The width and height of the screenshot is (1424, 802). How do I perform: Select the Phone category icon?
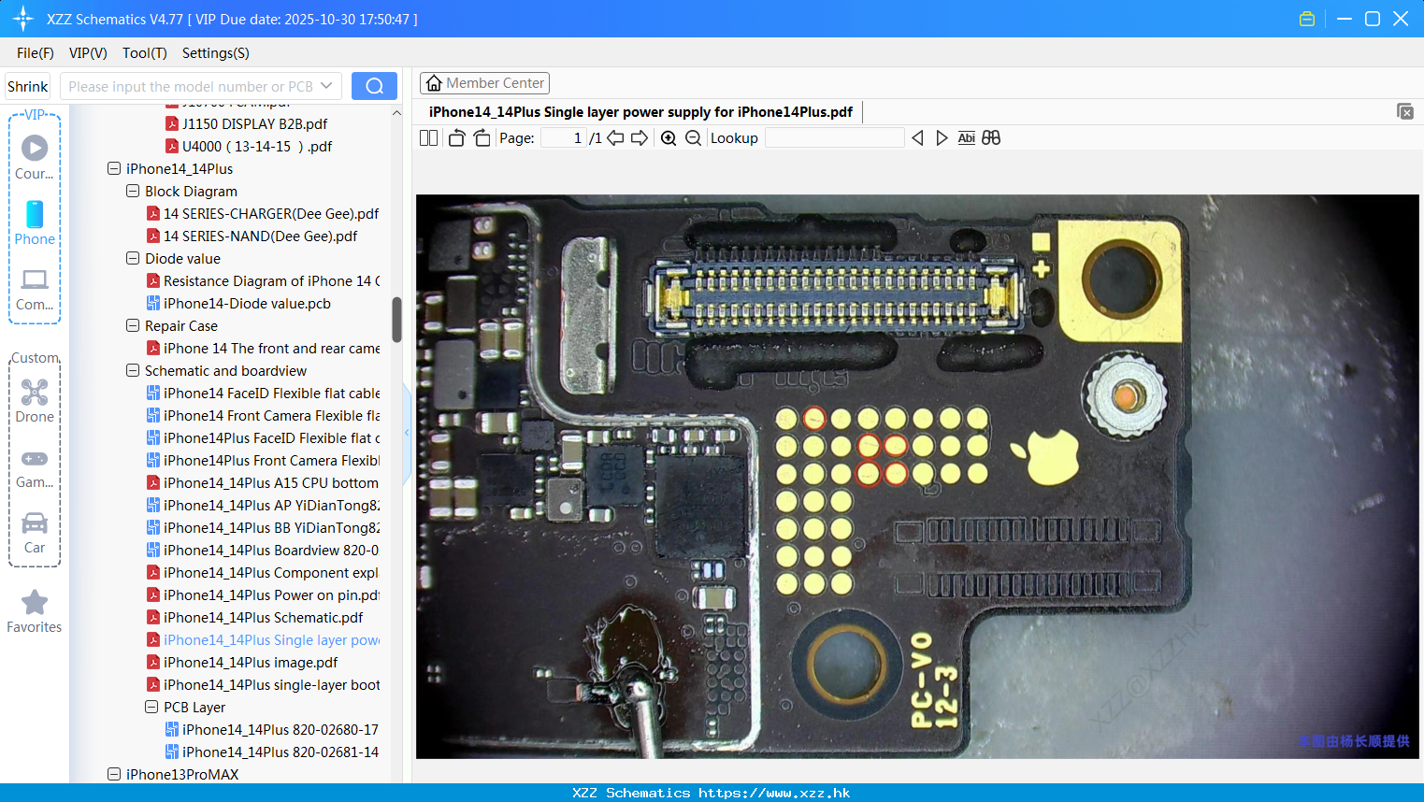click(35, 223)
